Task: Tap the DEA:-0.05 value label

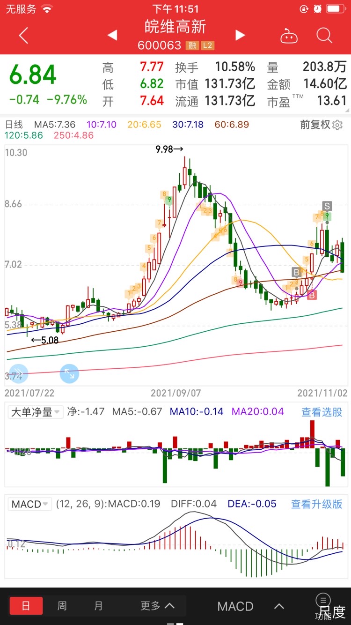Action: tap(252, 504)
